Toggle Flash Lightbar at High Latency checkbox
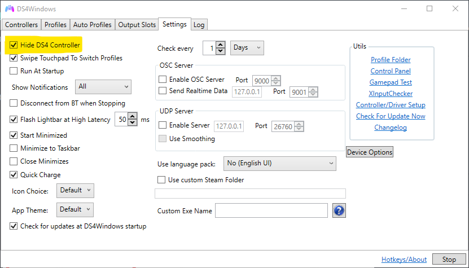The height and width of the screenshot is (268, 469). click(14, 120)
